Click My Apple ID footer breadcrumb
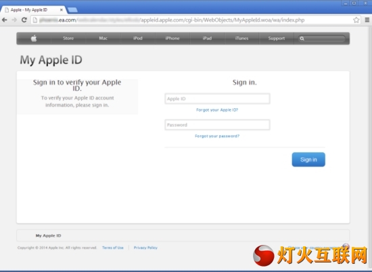Screen dimensions: 372x272 (49, 235)
